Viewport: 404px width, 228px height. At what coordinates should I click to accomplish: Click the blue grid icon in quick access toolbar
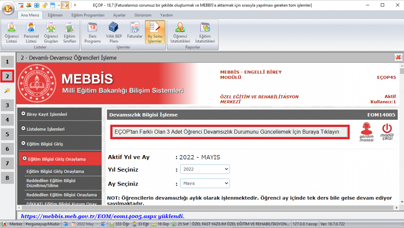coord(36,5)
